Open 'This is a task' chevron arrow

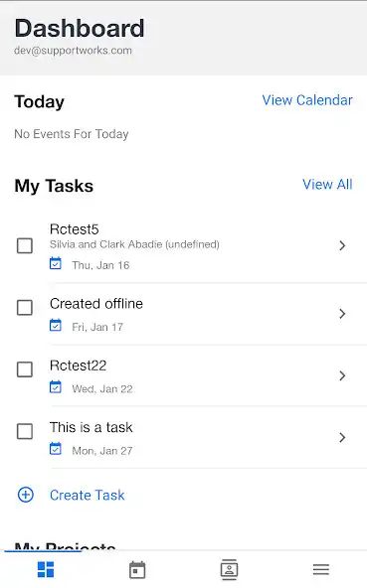click(342, 437)
